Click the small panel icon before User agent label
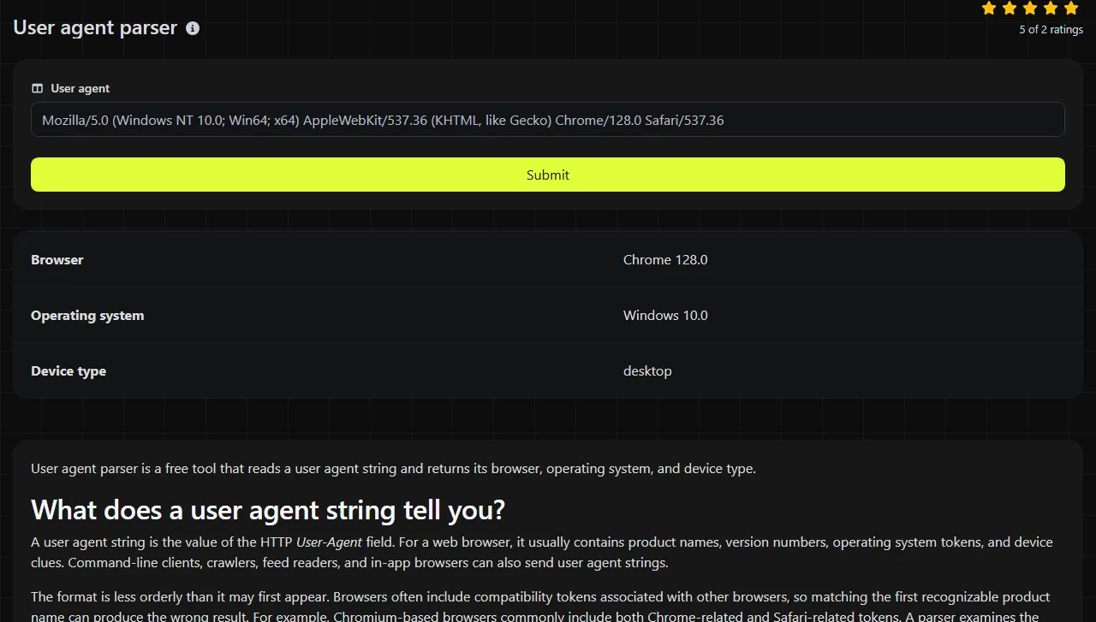 pyautogui.click(x=37, y=88)
